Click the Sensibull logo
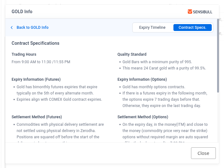This screenshot has height=168, width=224. (200, 12)
